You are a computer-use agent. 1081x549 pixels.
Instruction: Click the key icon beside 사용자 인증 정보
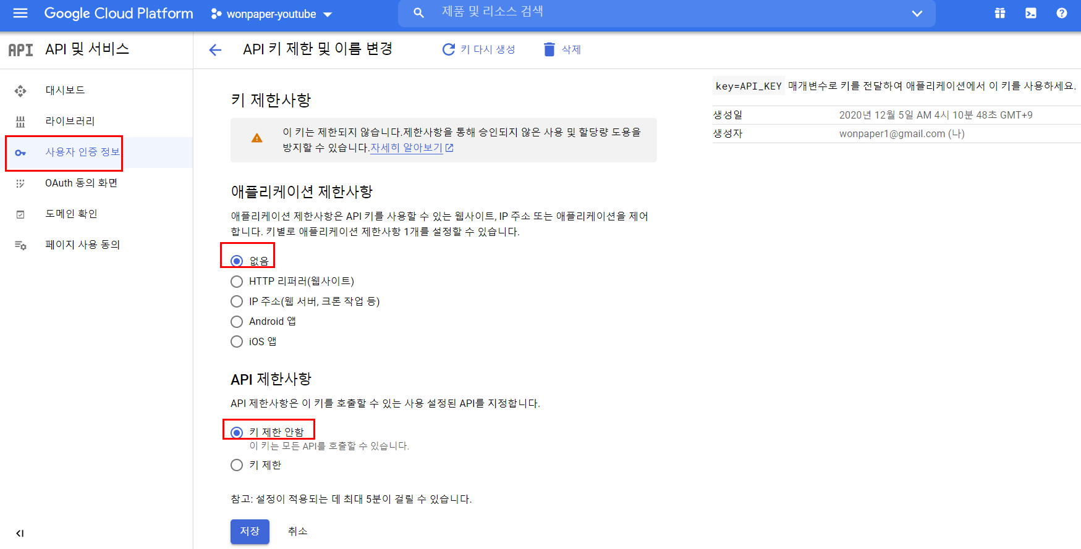tap(20, 153)
